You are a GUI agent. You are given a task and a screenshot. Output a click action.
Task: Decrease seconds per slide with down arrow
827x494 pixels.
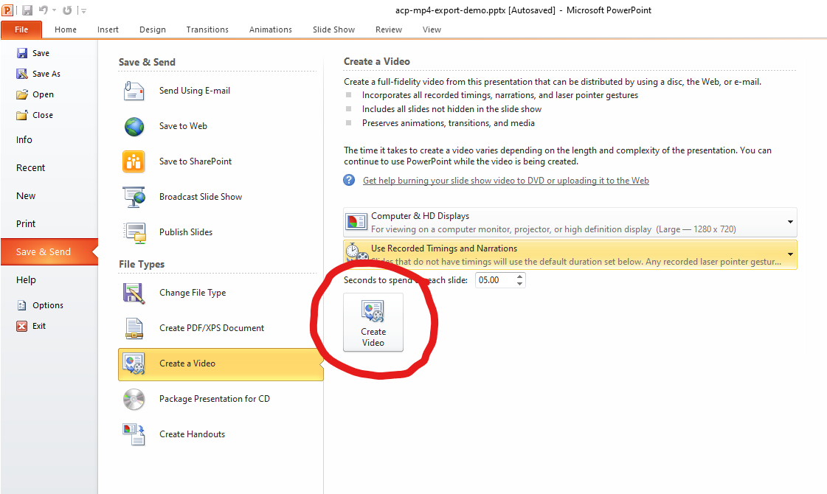(520, 284)
